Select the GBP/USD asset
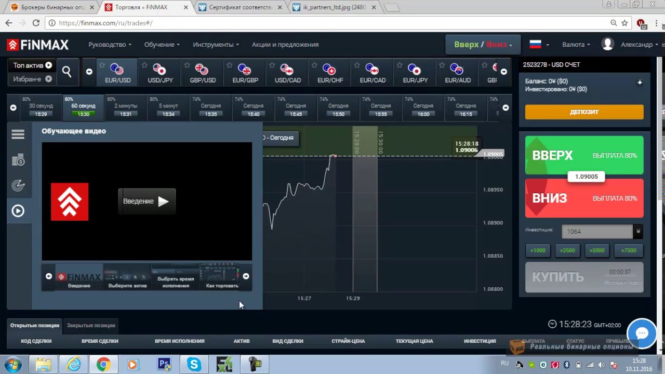Viewport: 665px width, 374px height. (x=203, y=73)
